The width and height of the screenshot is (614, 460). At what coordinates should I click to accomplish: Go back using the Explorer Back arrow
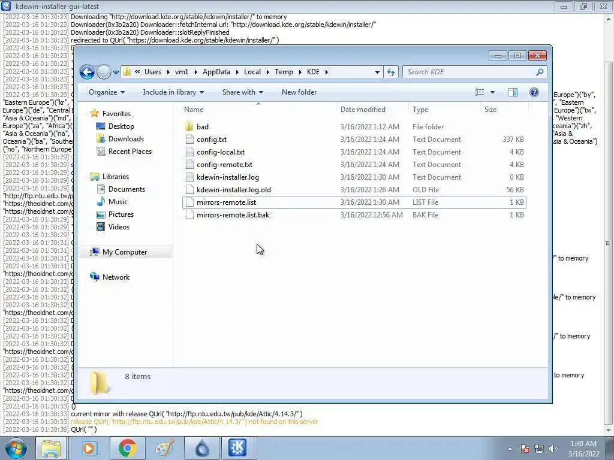point(87,72)
